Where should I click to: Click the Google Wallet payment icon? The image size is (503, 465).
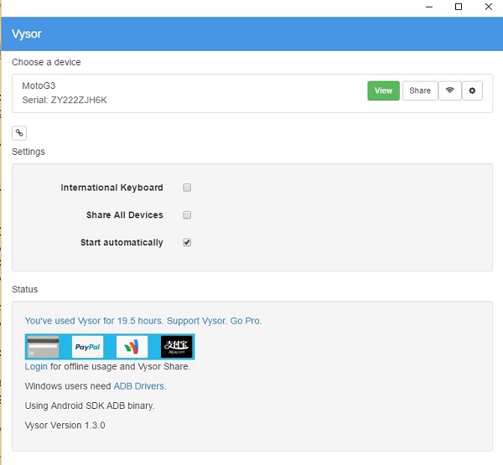pos(132,346)
